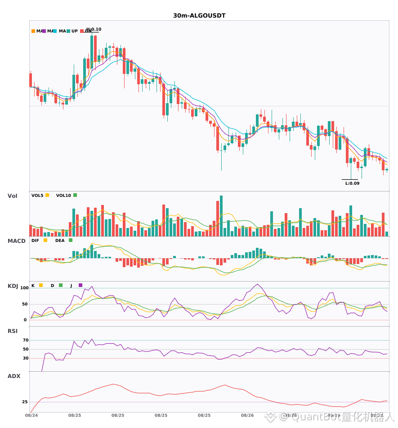Click the ADX panel label
The image size is (398, 428).
pyautogui.click(x=14, y=376)
